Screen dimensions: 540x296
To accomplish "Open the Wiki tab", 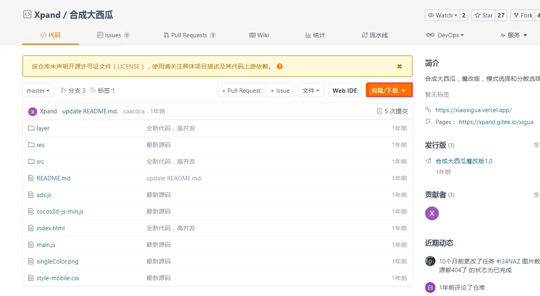I will click(259, 35).
